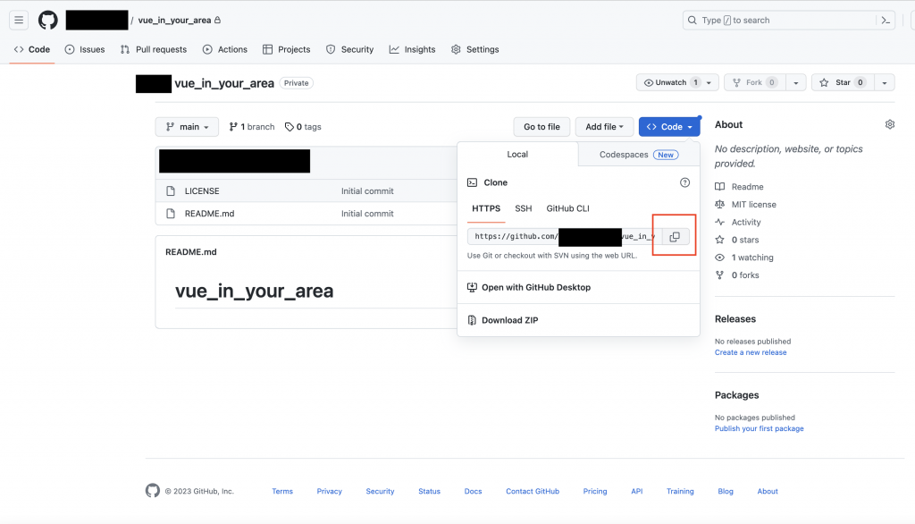Edit repository About settings gear

coord(889,124)
